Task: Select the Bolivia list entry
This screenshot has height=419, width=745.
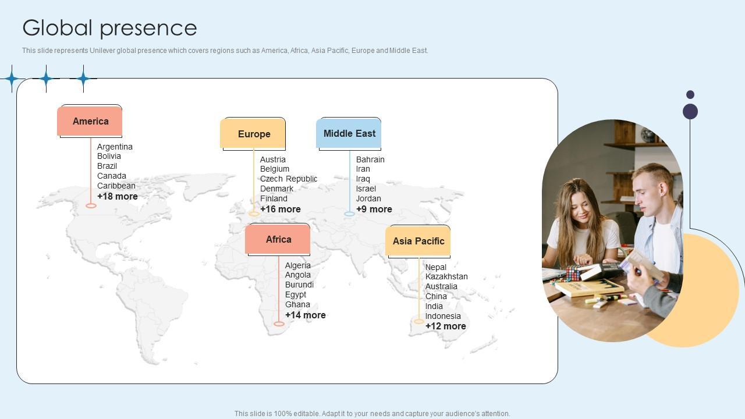Action: pos(109,156)
